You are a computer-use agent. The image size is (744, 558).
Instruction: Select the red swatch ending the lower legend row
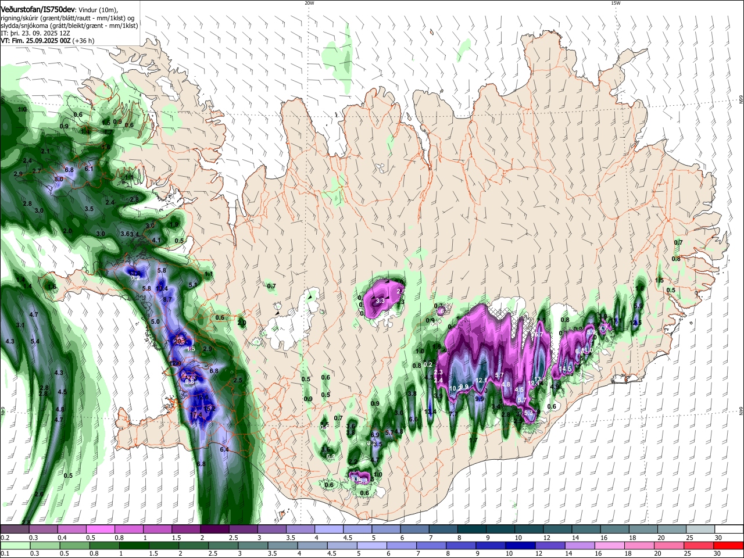(728, 545)
